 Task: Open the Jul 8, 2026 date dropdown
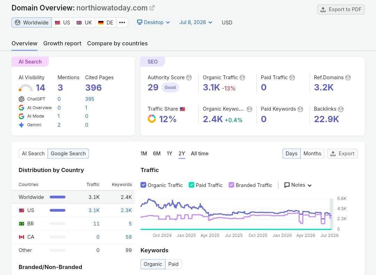(x=196, y=22)
